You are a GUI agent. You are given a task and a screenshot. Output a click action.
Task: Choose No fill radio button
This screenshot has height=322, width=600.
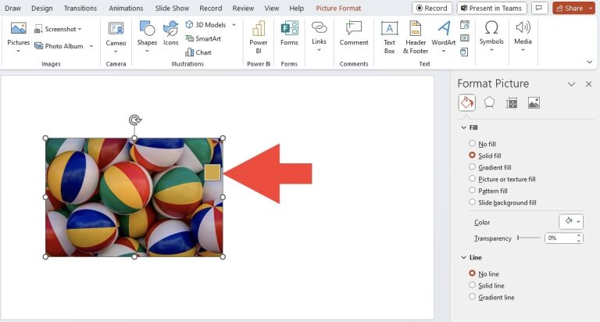point(473,144)
